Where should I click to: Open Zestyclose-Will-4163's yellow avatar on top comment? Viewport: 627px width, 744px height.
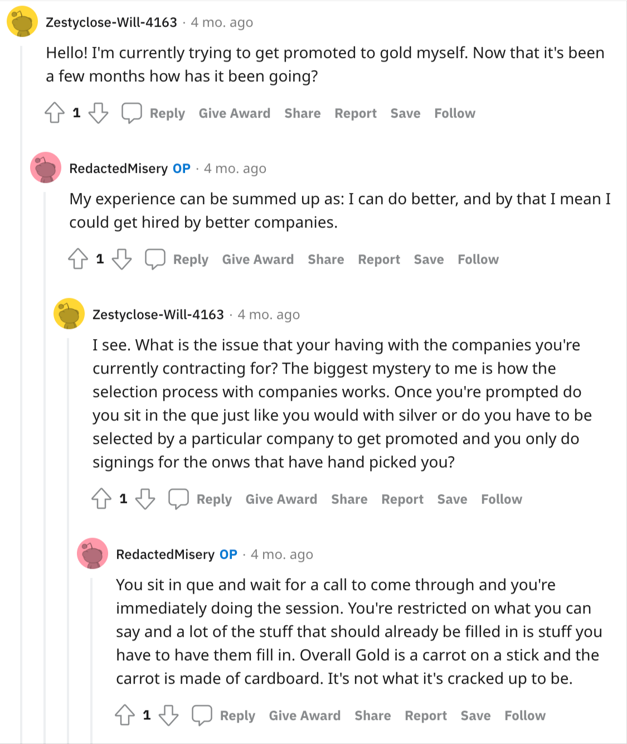(x=22, y=22)
